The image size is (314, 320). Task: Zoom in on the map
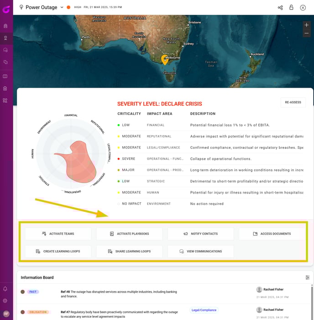[306, 25]
